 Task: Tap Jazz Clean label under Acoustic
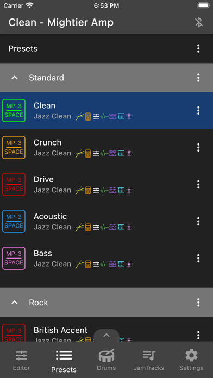coord(52,227)
